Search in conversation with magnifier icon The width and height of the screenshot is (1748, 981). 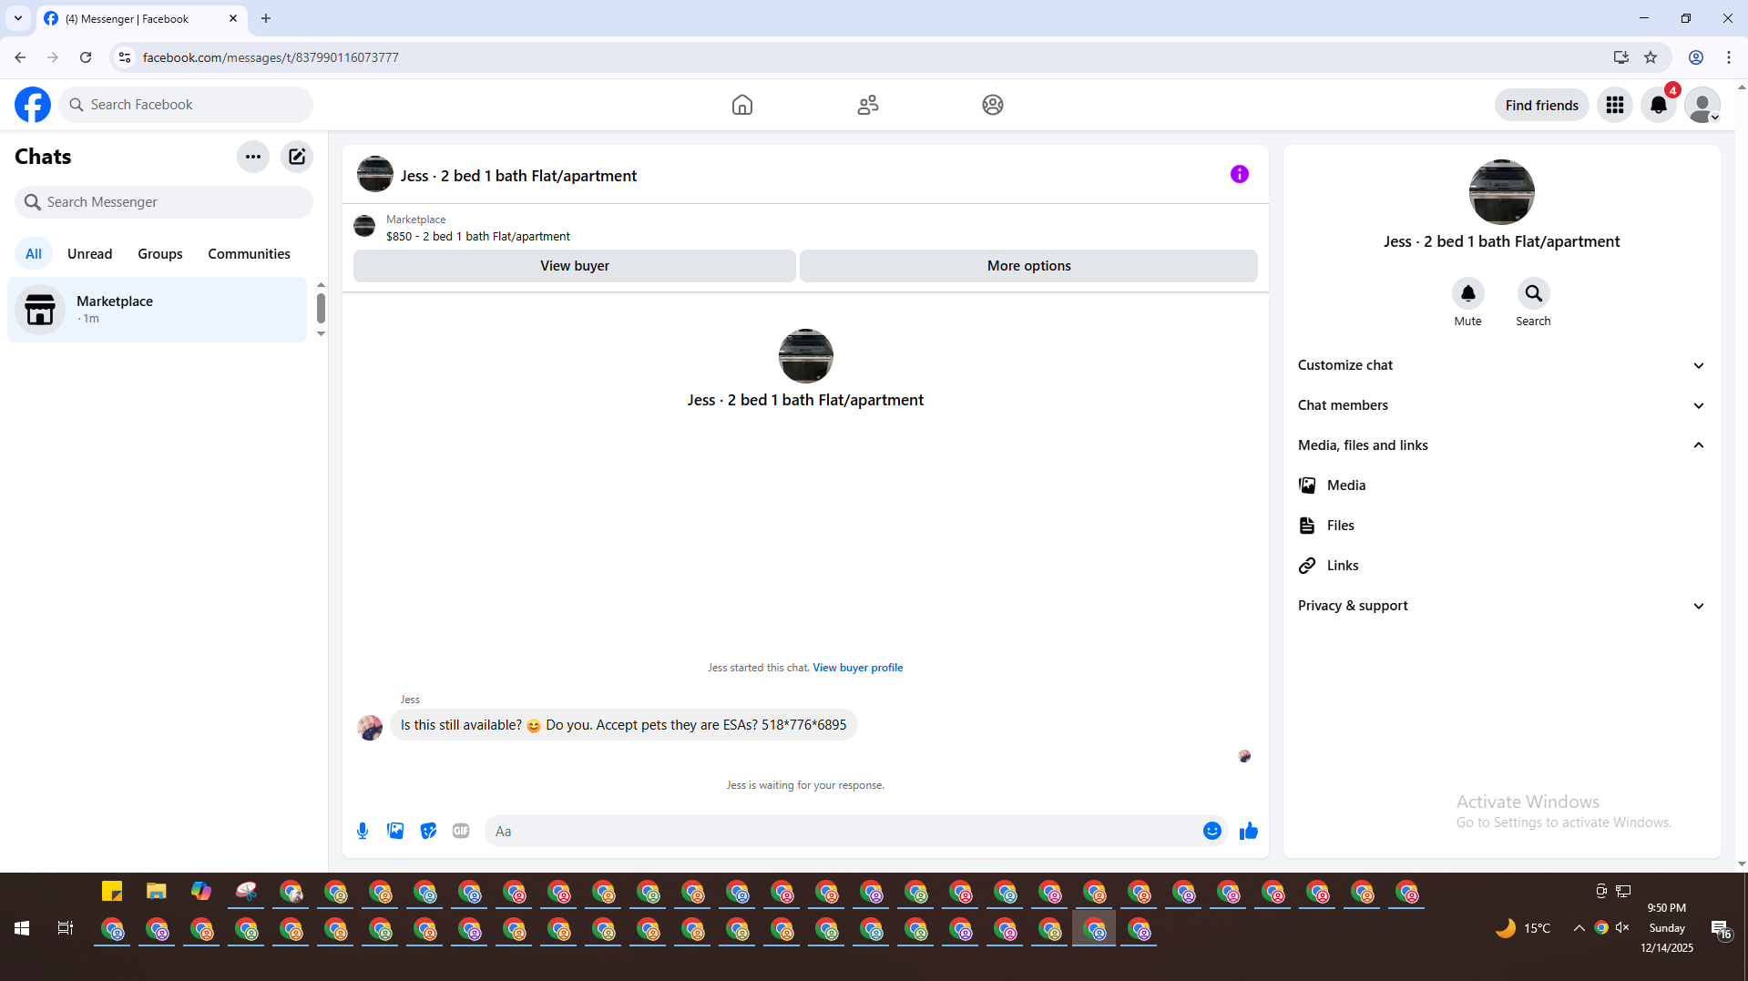pos(1533,293)
